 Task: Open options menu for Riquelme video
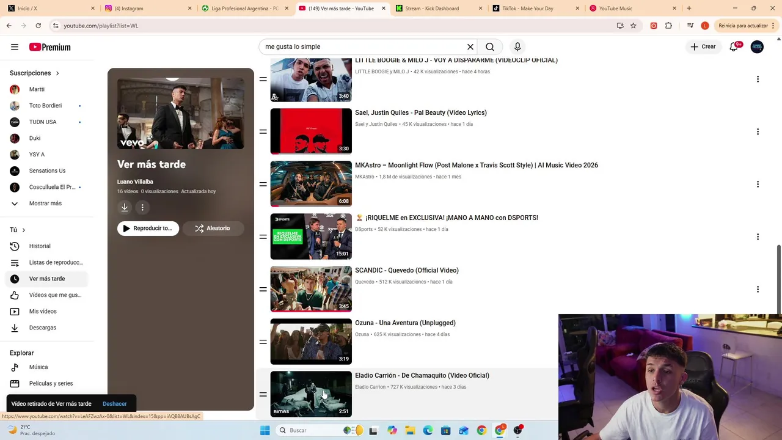[758, 237]
